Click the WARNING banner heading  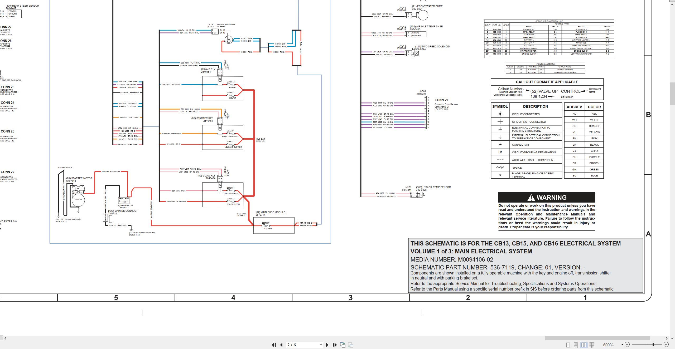547,198
